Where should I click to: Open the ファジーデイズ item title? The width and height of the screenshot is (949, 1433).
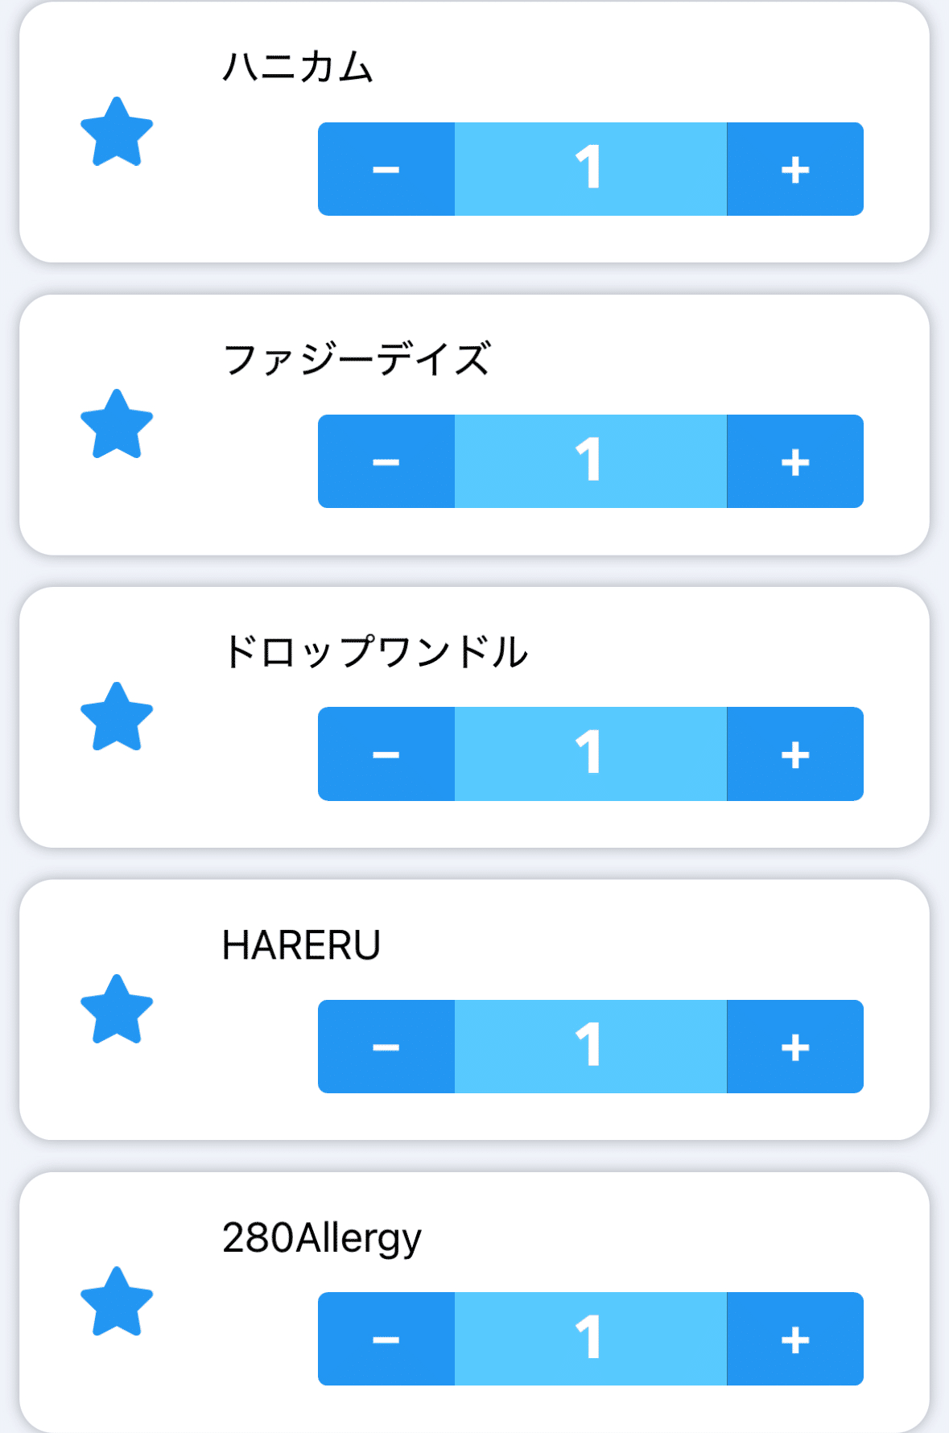click(356, 359)
